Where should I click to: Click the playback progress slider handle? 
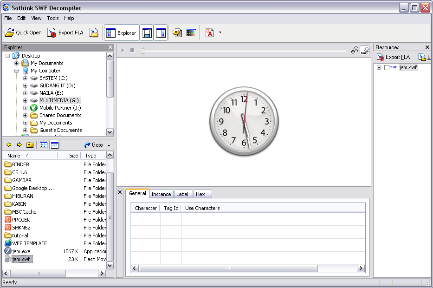pyautogui.click(x=143, y=51)
